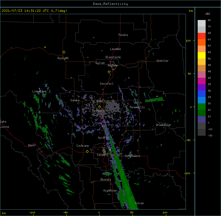Click the red 65 dBZ legend swatch
This screenshot has height=216, width=221.
click(202, 36)
